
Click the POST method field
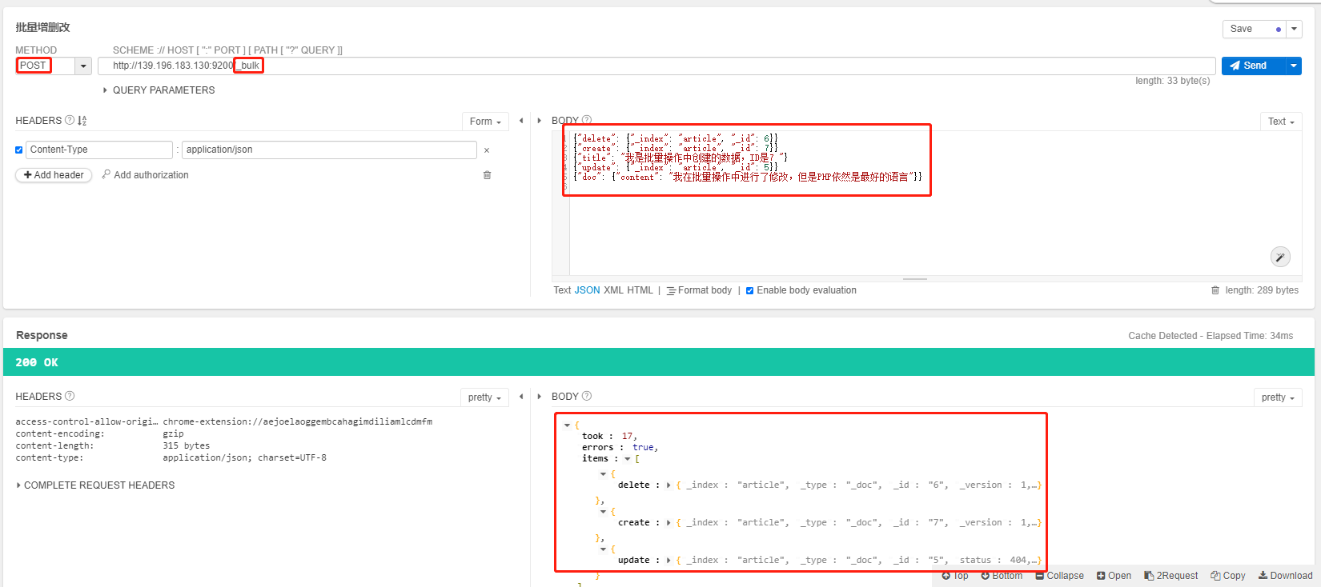point(45,66)
